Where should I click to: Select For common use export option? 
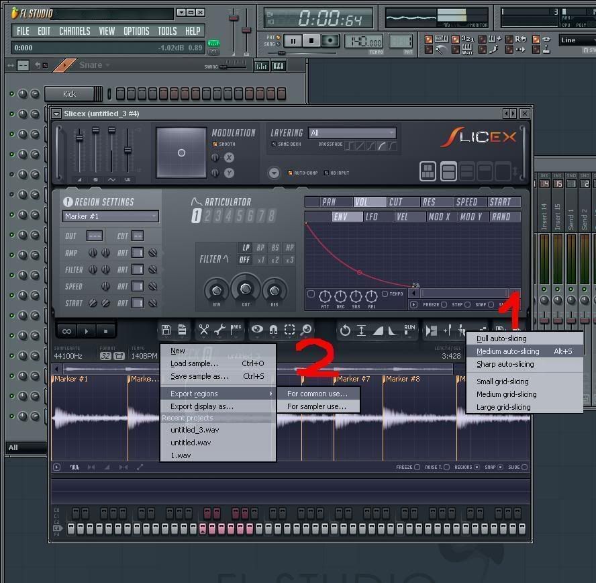[x=318, y=394]
